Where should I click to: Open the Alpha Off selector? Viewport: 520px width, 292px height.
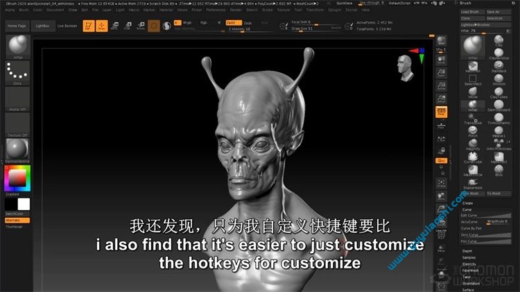tap(17, 99)
